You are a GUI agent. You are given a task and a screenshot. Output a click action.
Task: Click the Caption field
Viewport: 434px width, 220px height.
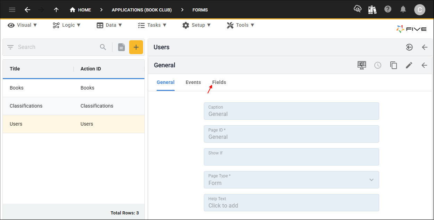tap(291, 111)
